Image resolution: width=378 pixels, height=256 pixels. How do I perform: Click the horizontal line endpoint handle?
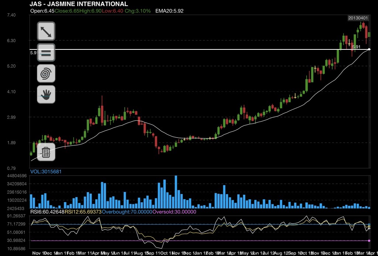point(369,49)
